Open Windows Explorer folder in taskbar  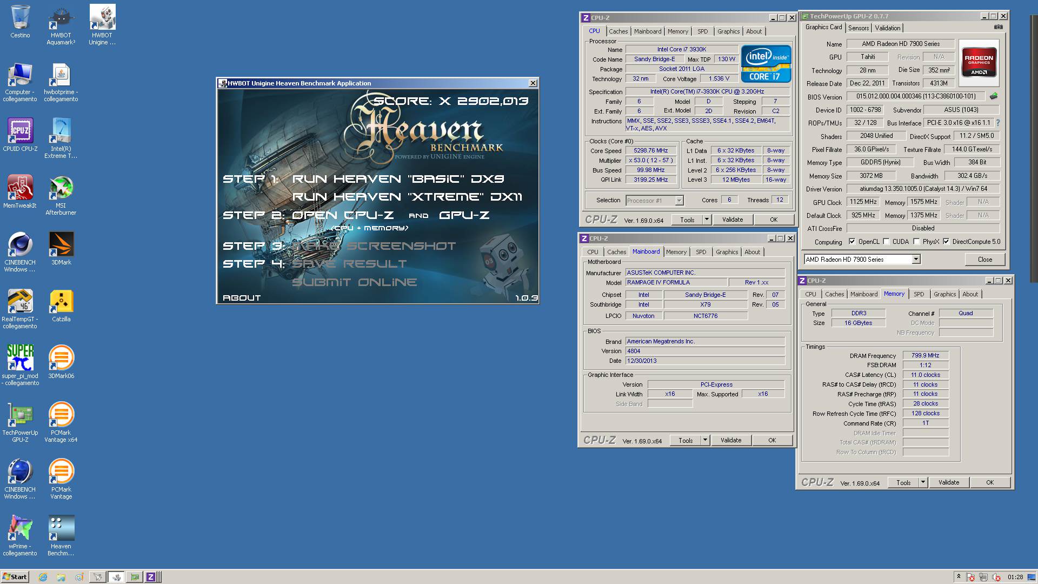(x=61, y=577)
